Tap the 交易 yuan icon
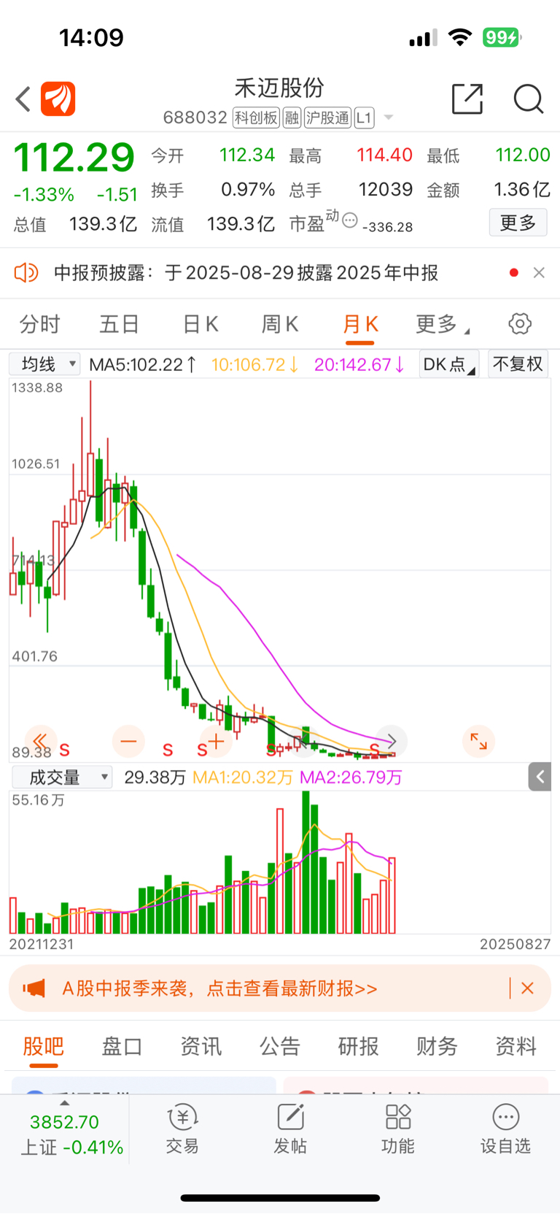The image size is (560, 1214). (182, 1117)
